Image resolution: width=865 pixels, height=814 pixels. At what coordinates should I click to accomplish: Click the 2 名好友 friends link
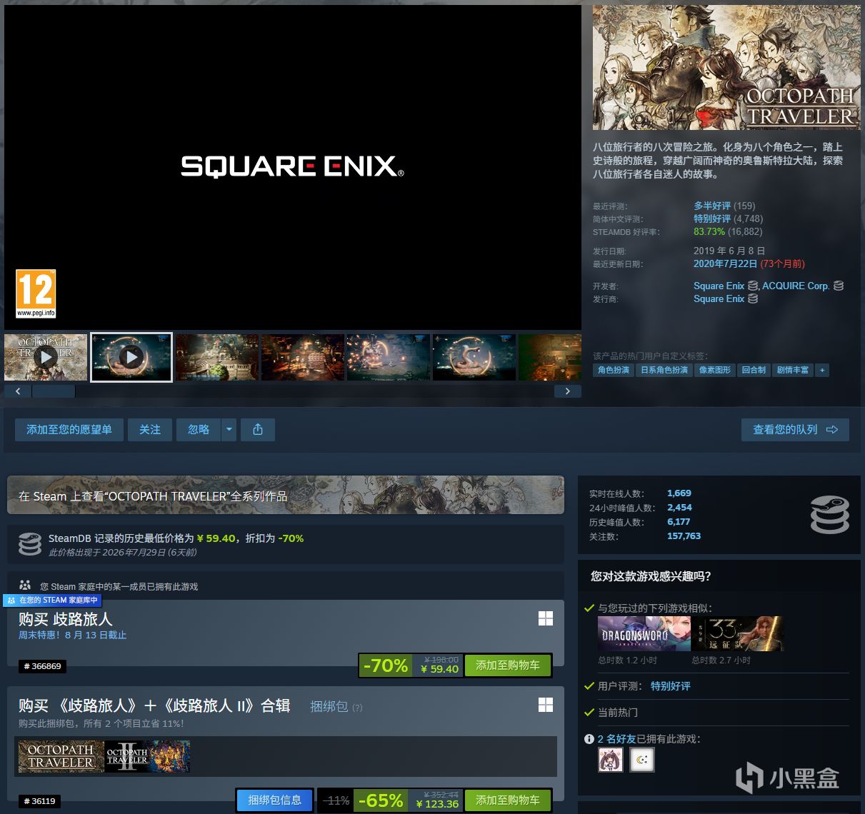coord(616,739)
